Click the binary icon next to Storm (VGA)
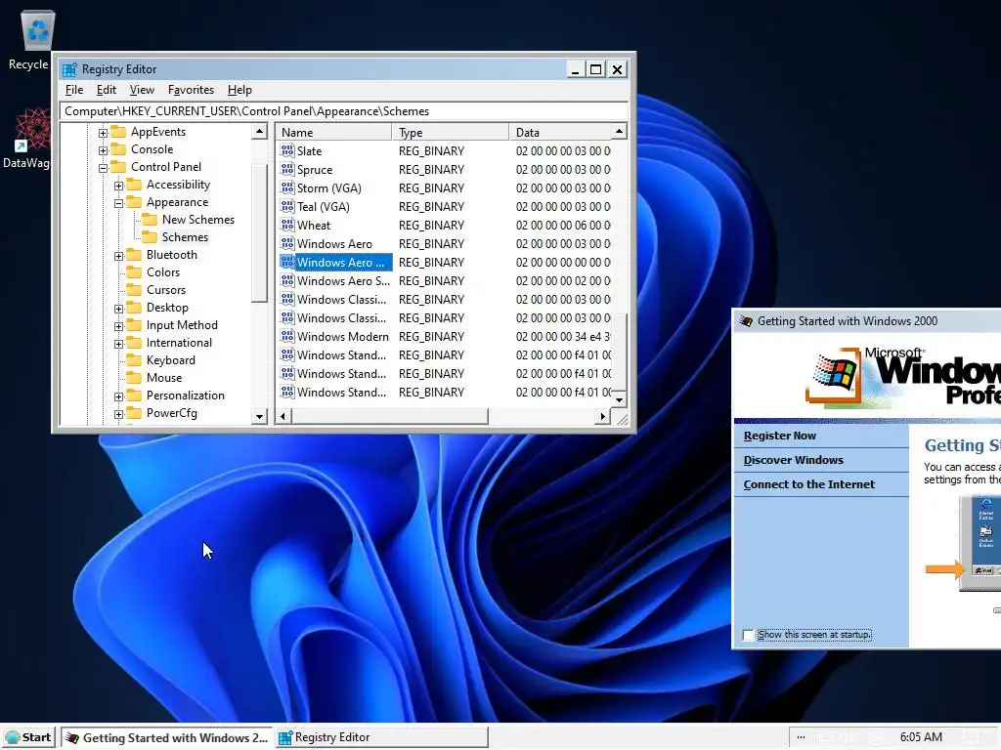The height and width of the screenshot is (750, 1001). click(x=287, y=188)
